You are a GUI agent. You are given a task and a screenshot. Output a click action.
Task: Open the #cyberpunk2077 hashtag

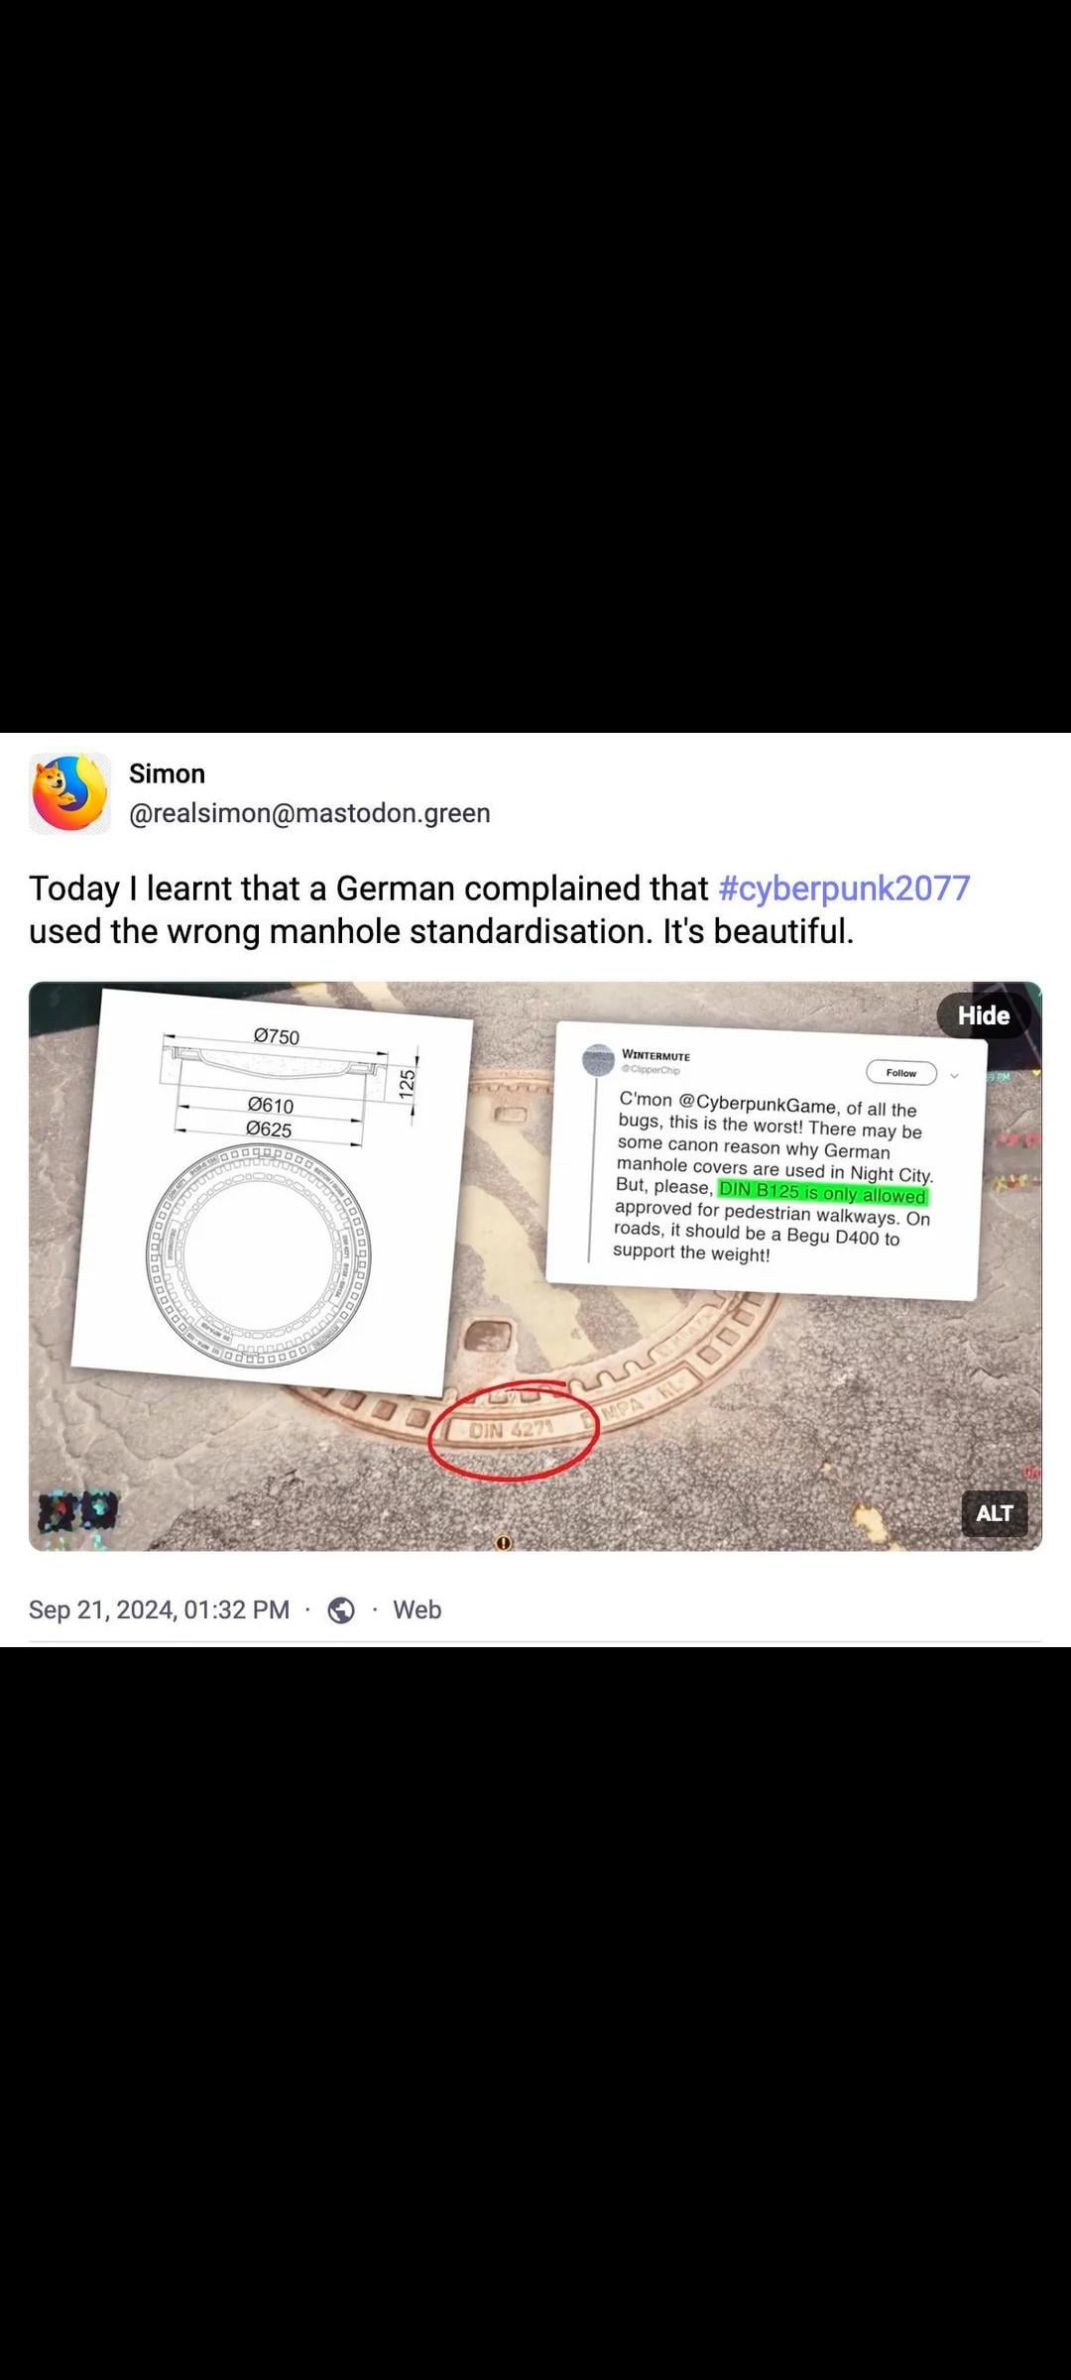point(844,889)
